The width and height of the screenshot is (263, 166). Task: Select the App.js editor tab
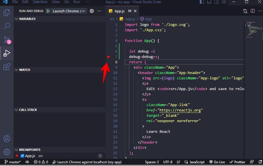pyautogui.click(x=120, y=11)
